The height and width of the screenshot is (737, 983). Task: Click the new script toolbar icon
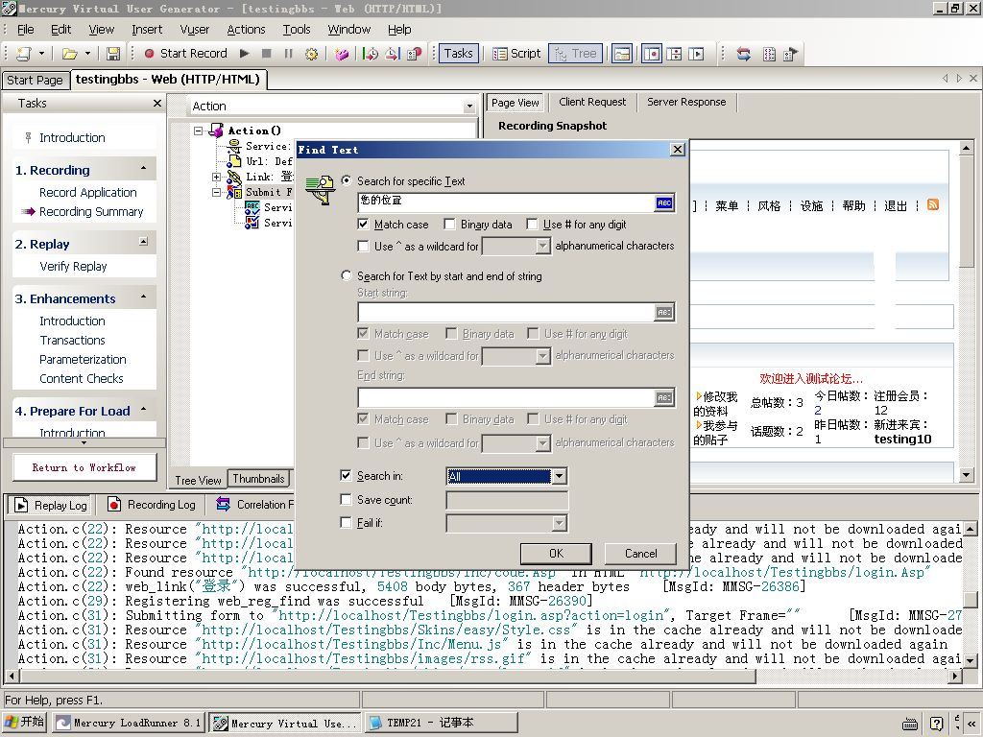point(24,54)
